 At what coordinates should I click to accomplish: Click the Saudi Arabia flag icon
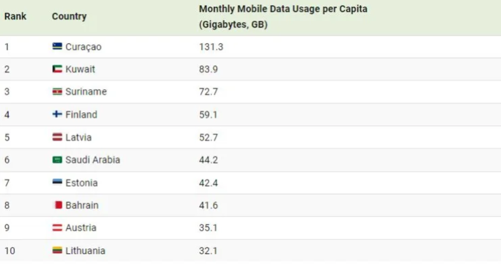pyautogui.click(x=57, y=160)
